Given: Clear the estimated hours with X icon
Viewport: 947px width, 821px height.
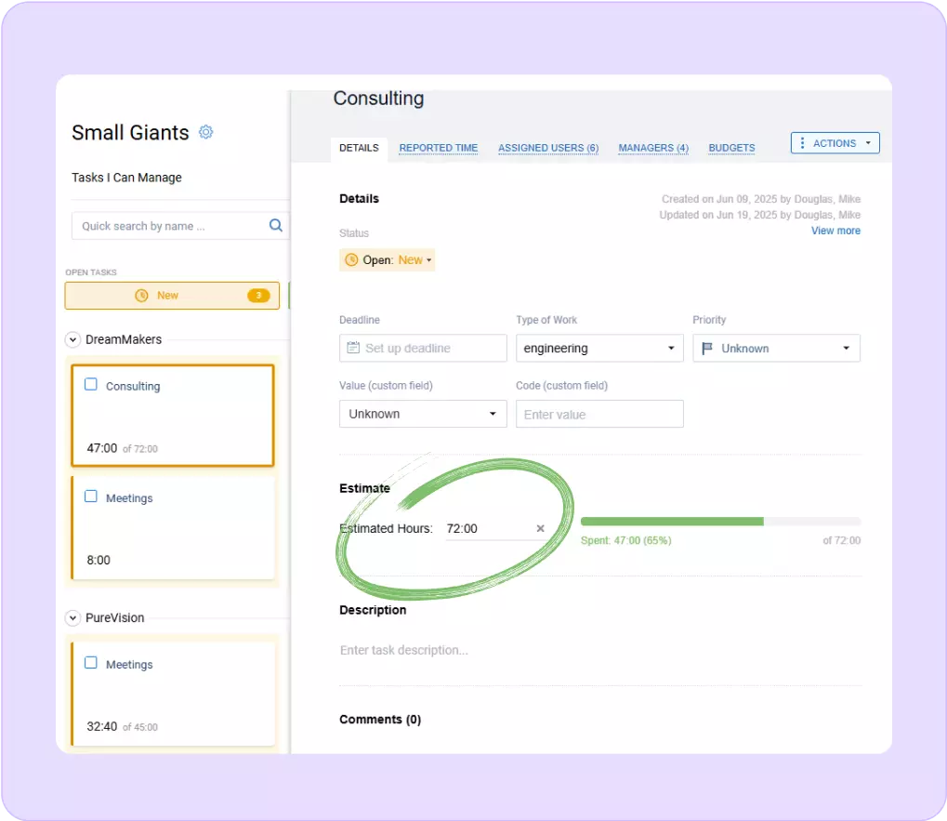Looking at the screenshot, I should [540, 529].
